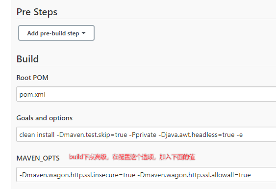This screenshot has height=189, width=276.
Task: Place cursor at the -e flag
Action: (x=240, y=135)
